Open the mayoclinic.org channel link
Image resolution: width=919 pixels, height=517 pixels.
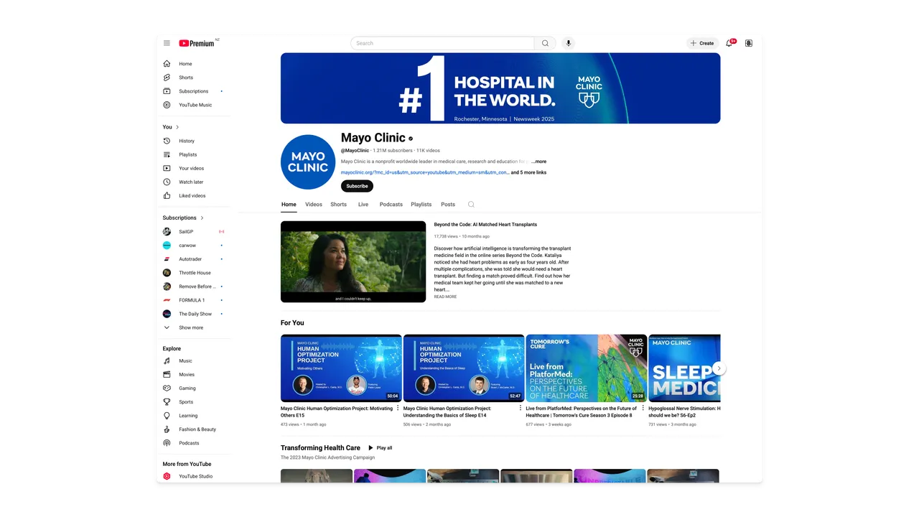click(425, 172)
